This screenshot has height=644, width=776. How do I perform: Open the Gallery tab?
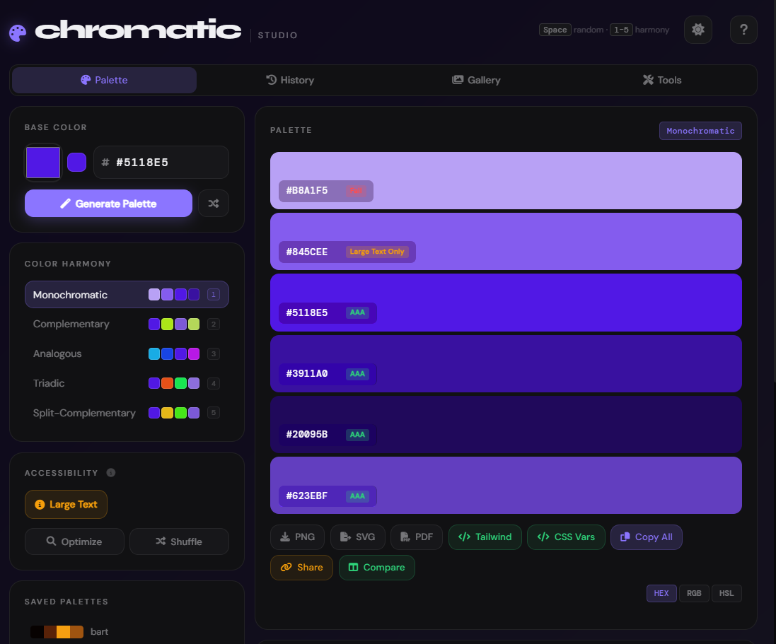point(476,80)
